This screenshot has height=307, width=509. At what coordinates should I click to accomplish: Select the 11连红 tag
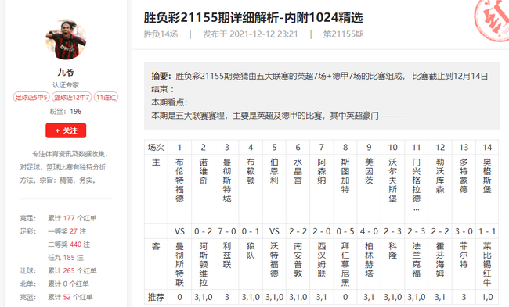pos(106,97)
